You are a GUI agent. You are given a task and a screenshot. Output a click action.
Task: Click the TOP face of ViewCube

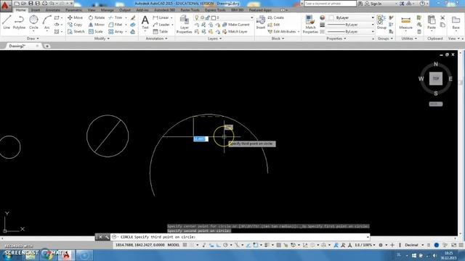pos(436,79)
